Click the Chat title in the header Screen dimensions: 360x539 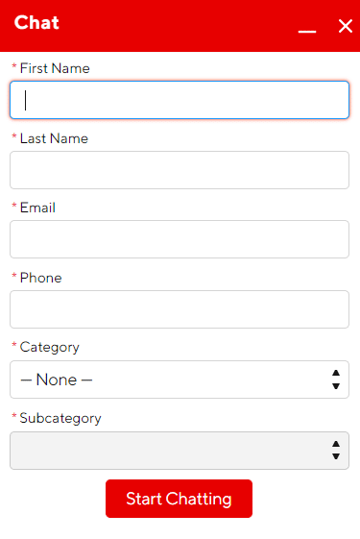coord(36,23)
